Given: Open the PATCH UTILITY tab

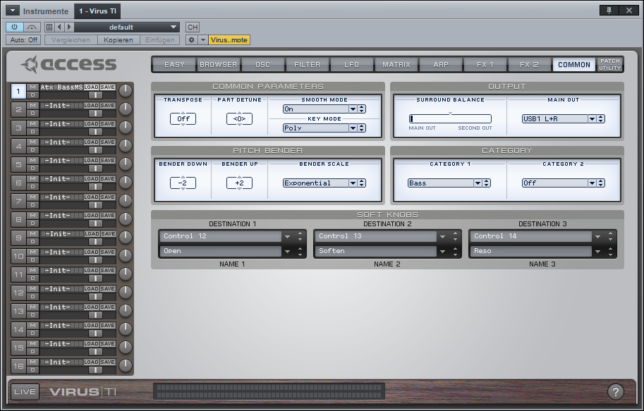Looking at the screenshot, I should 610,64.
